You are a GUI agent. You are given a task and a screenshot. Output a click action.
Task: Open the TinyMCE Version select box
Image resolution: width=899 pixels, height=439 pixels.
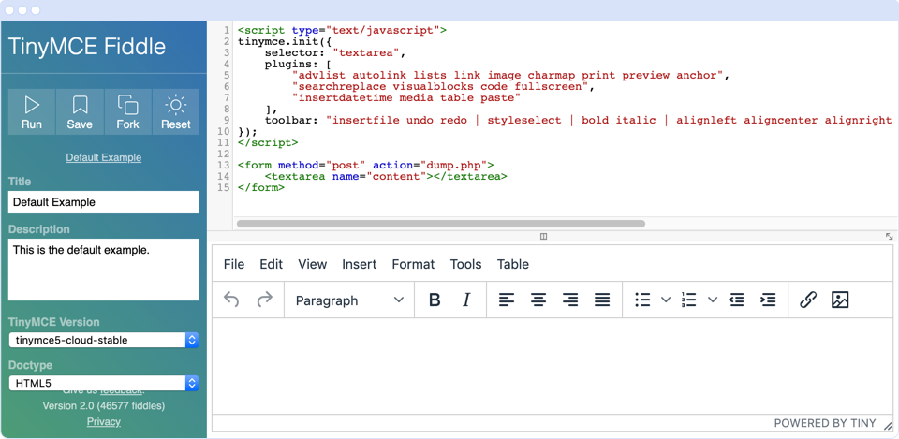pyautogui.click(x=104, y=341)
